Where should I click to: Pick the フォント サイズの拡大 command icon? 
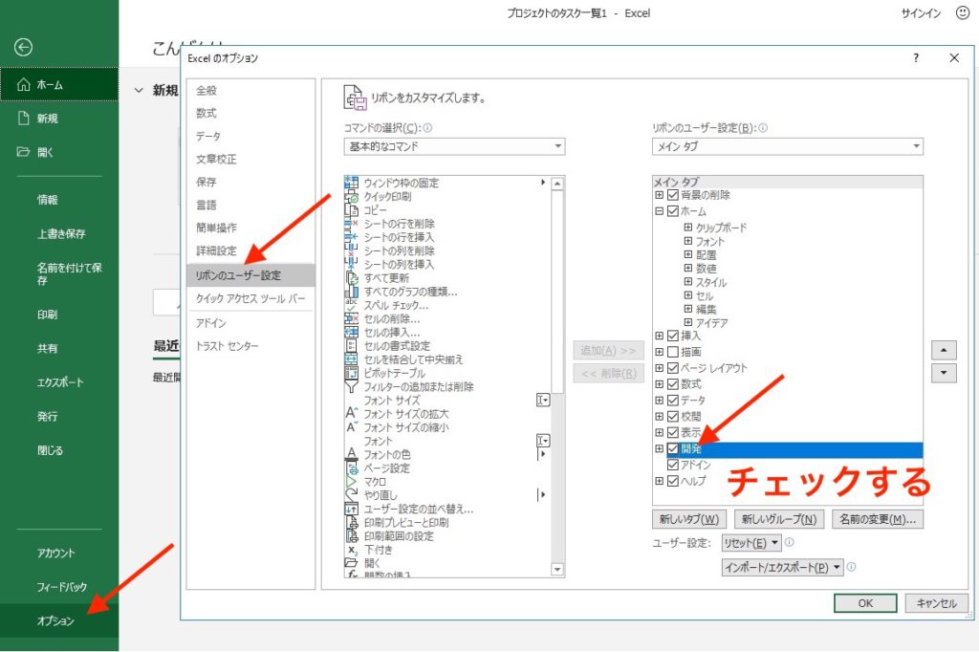tap(352, 413)
